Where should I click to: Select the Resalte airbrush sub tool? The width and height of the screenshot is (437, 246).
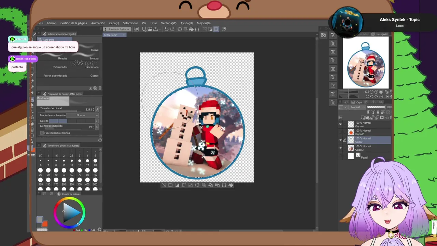point(53,56)
